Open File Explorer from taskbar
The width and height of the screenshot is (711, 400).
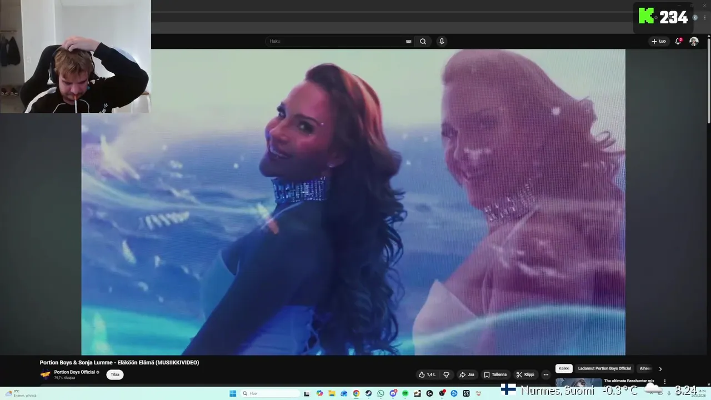[332, 393]
